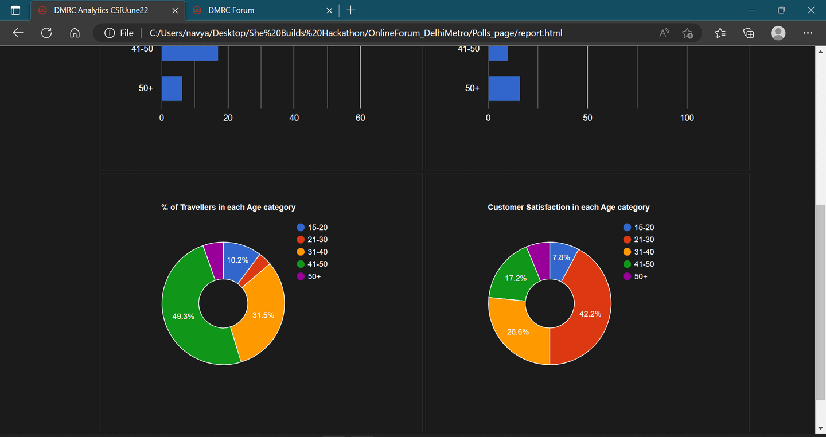Open the tab actions menu icon

point(15,10)
